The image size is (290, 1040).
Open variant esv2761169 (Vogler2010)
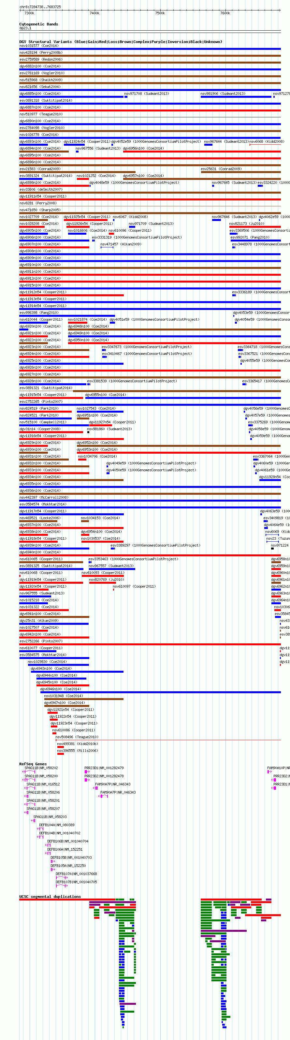tap(42, 73)
